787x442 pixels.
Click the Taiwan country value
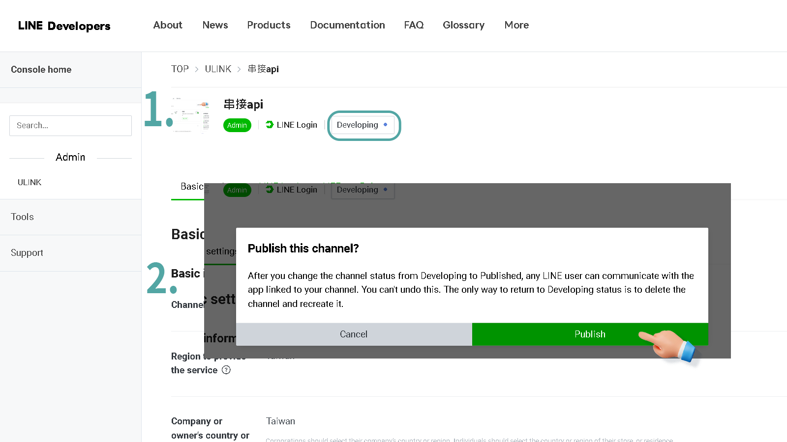(280, 421)
